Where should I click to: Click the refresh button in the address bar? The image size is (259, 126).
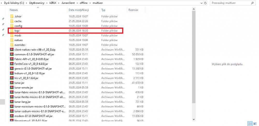(x=205, y=3)
